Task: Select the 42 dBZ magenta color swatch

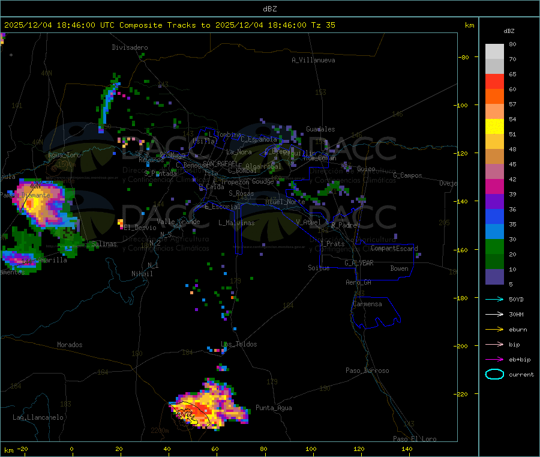Action: [x=494, y=186]
